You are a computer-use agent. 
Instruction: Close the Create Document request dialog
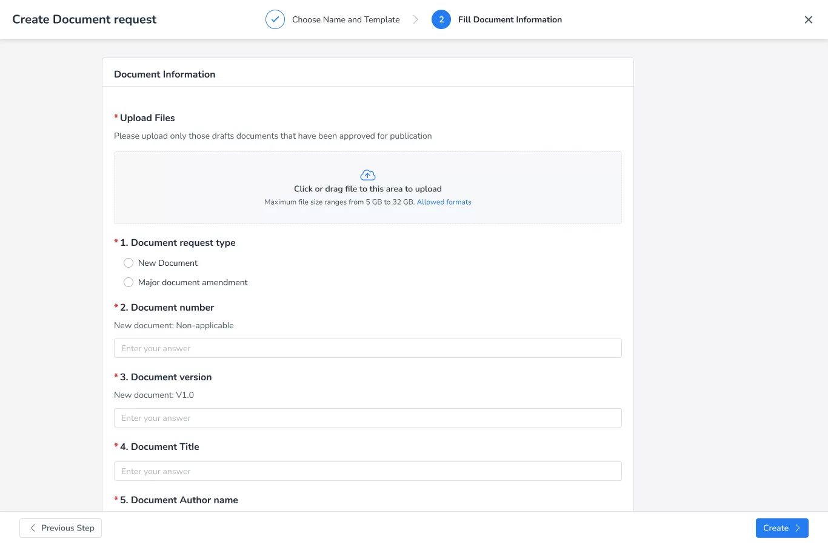(x=809, y=20)
